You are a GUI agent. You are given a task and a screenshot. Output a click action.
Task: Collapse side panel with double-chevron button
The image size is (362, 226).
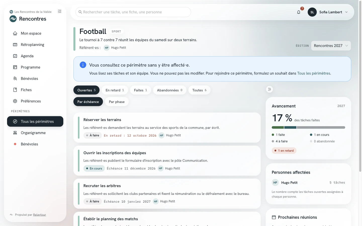coord(269,89)
